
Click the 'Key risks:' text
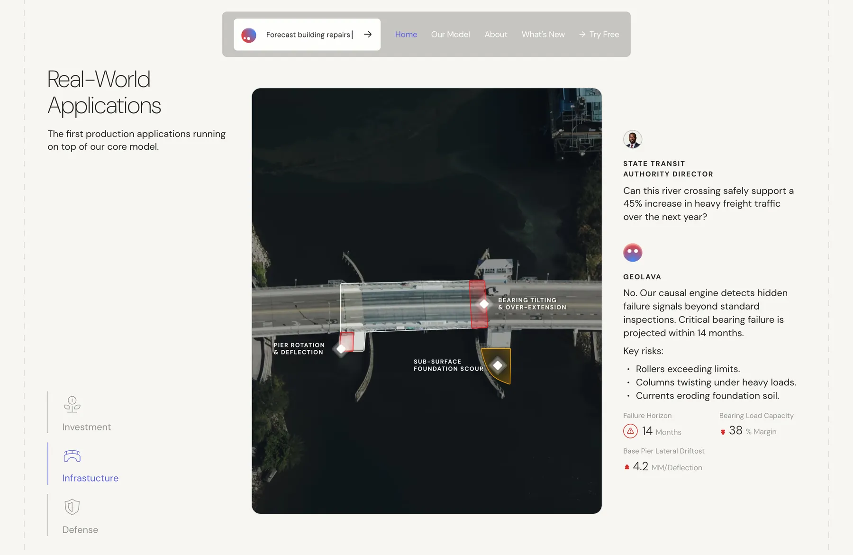pyautogui.click(x=643, y=351)
